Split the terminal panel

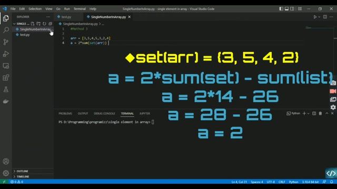pos(314,113)
